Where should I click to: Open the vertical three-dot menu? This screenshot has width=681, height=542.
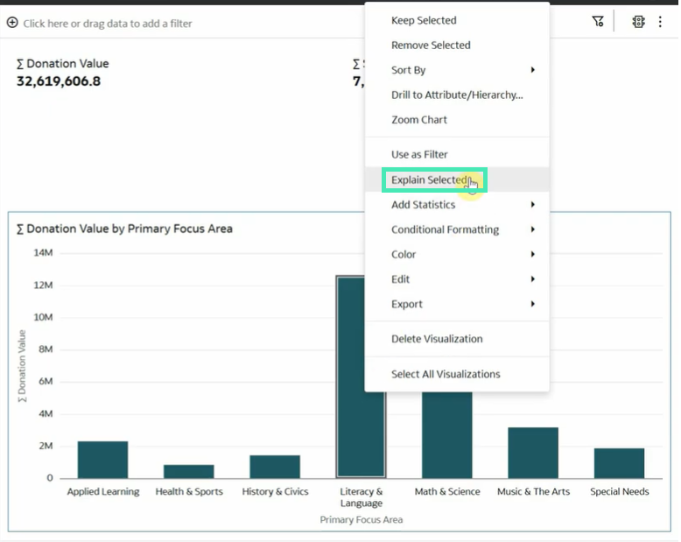660,22
